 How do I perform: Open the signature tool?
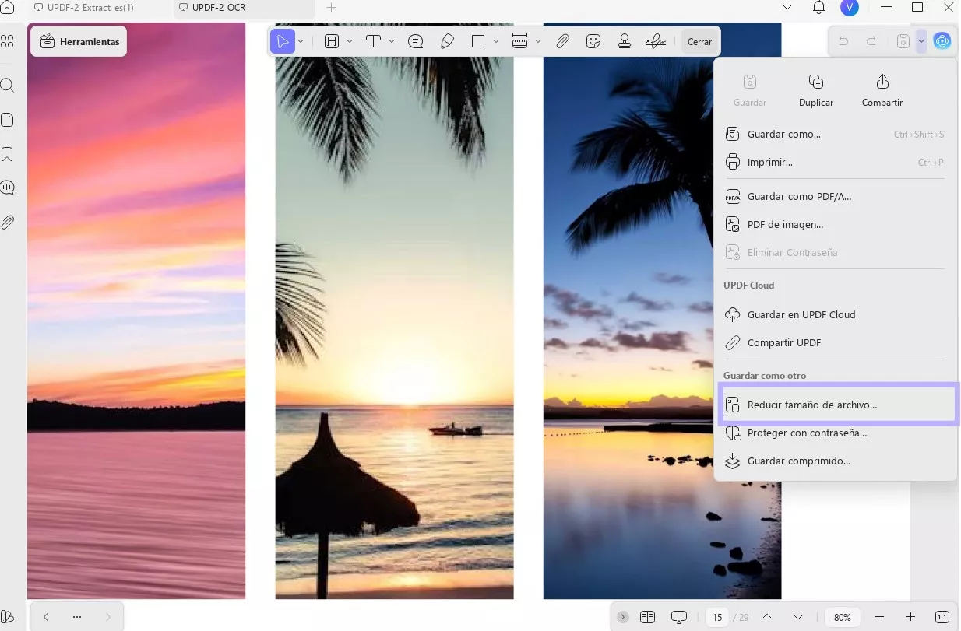click(656, 42)
